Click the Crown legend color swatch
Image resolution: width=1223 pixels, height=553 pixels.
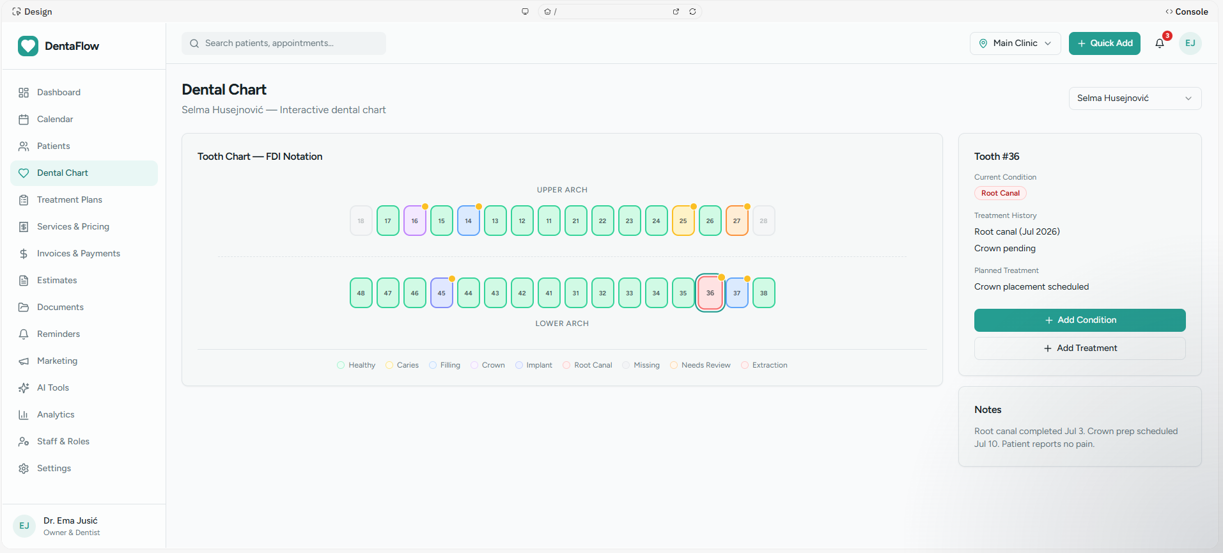click(x=474, y=365)
